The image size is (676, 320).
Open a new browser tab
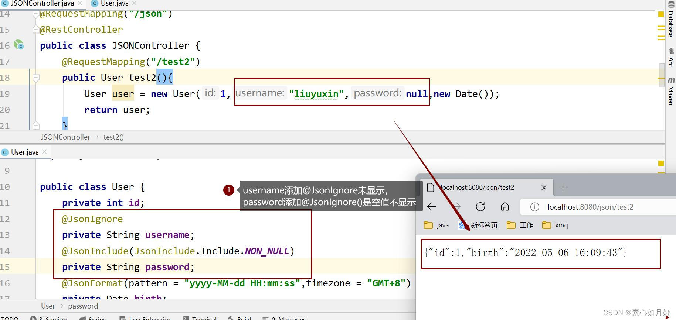point(563,187)
